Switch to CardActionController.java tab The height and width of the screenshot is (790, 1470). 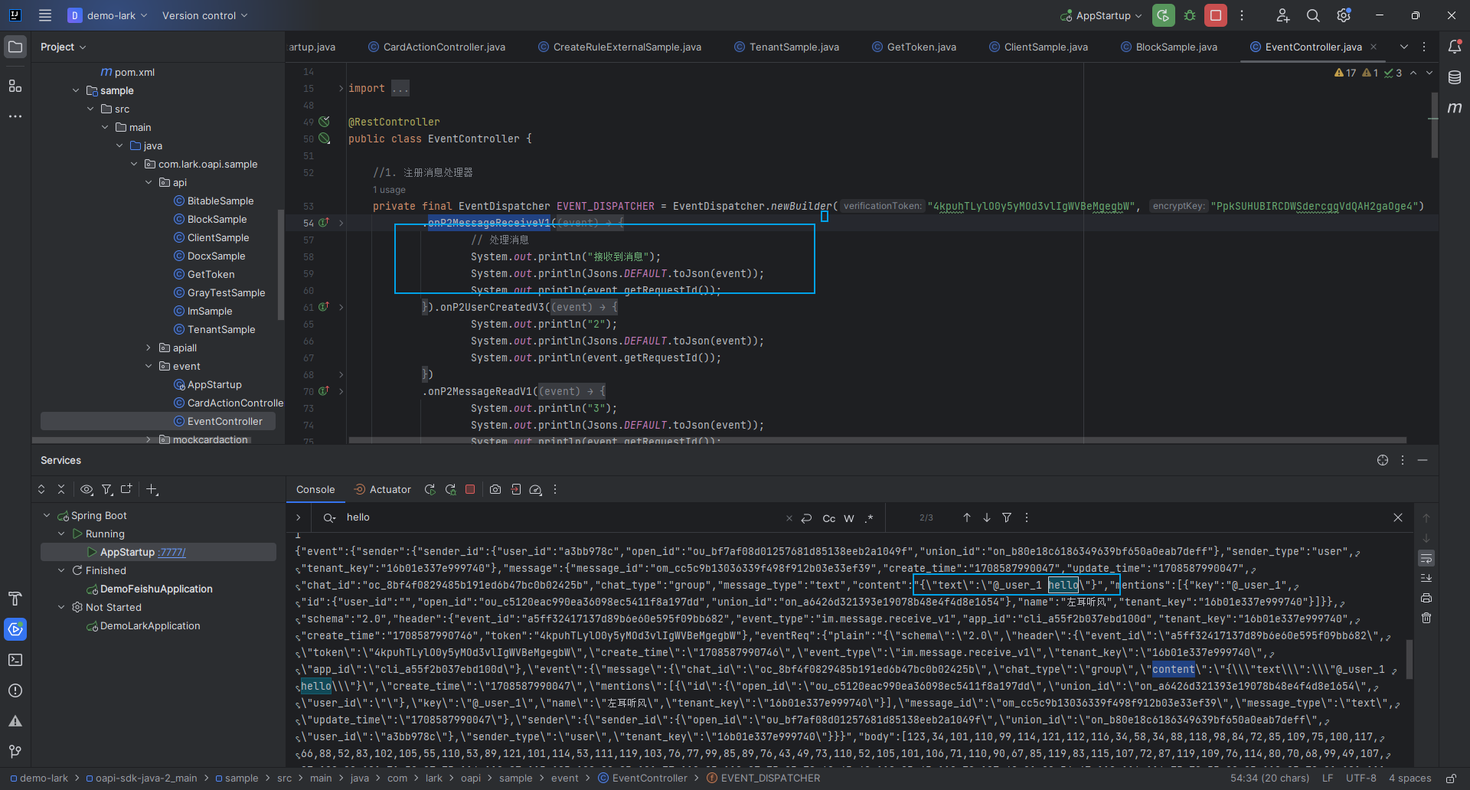(436, 47)
